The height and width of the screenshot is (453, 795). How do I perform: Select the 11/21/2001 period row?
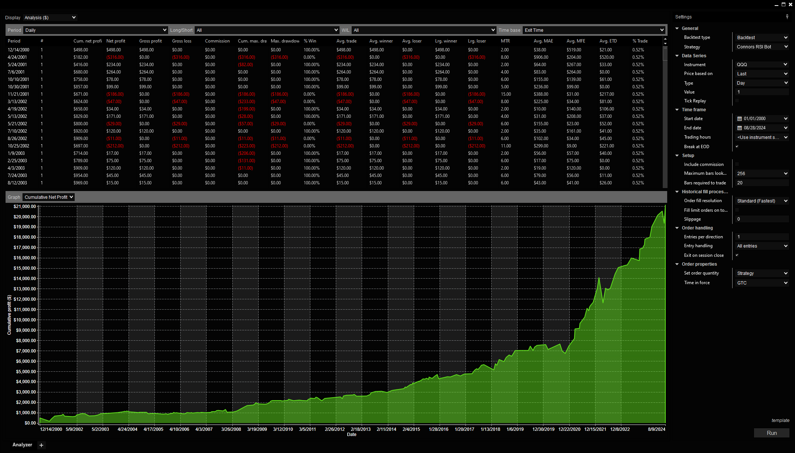(x=334, y=94)
